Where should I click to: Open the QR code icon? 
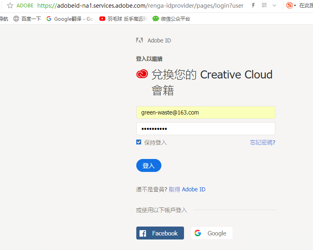(x=264, y=5)
